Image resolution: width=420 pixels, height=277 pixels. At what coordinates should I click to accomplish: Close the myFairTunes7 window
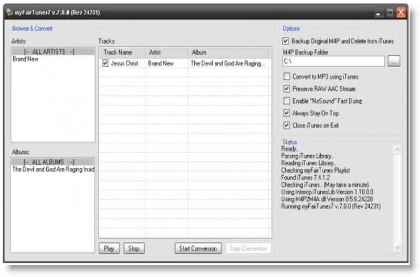tap(402, 12)
